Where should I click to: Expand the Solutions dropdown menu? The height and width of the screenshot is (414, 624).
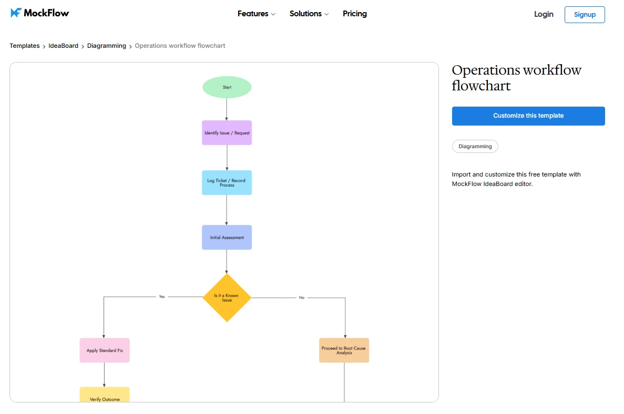pos(309,14)
